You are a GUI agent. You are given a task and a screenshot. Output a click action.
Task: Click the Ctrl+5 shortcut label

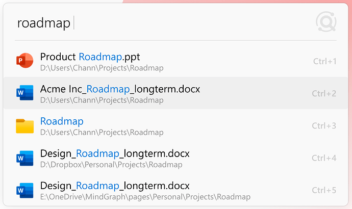pyautogui.click(x=324, y=190)
